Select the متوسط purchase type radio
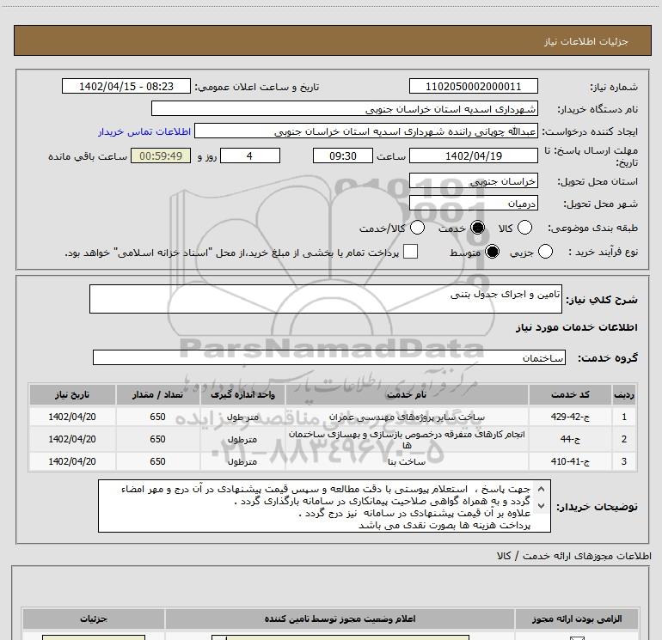The height and width of the screenshot is (640, 662). pyautogui.click(x=493, y=252)
